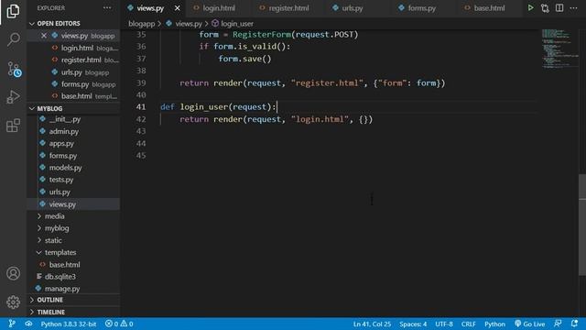Open db.sqlite3 in file tree

pos(60,277)
